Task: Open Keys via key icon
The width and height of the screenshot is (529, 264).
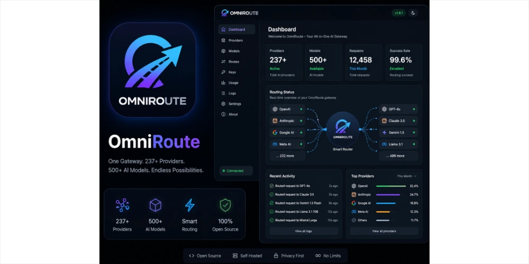Action: click(223, 72)
